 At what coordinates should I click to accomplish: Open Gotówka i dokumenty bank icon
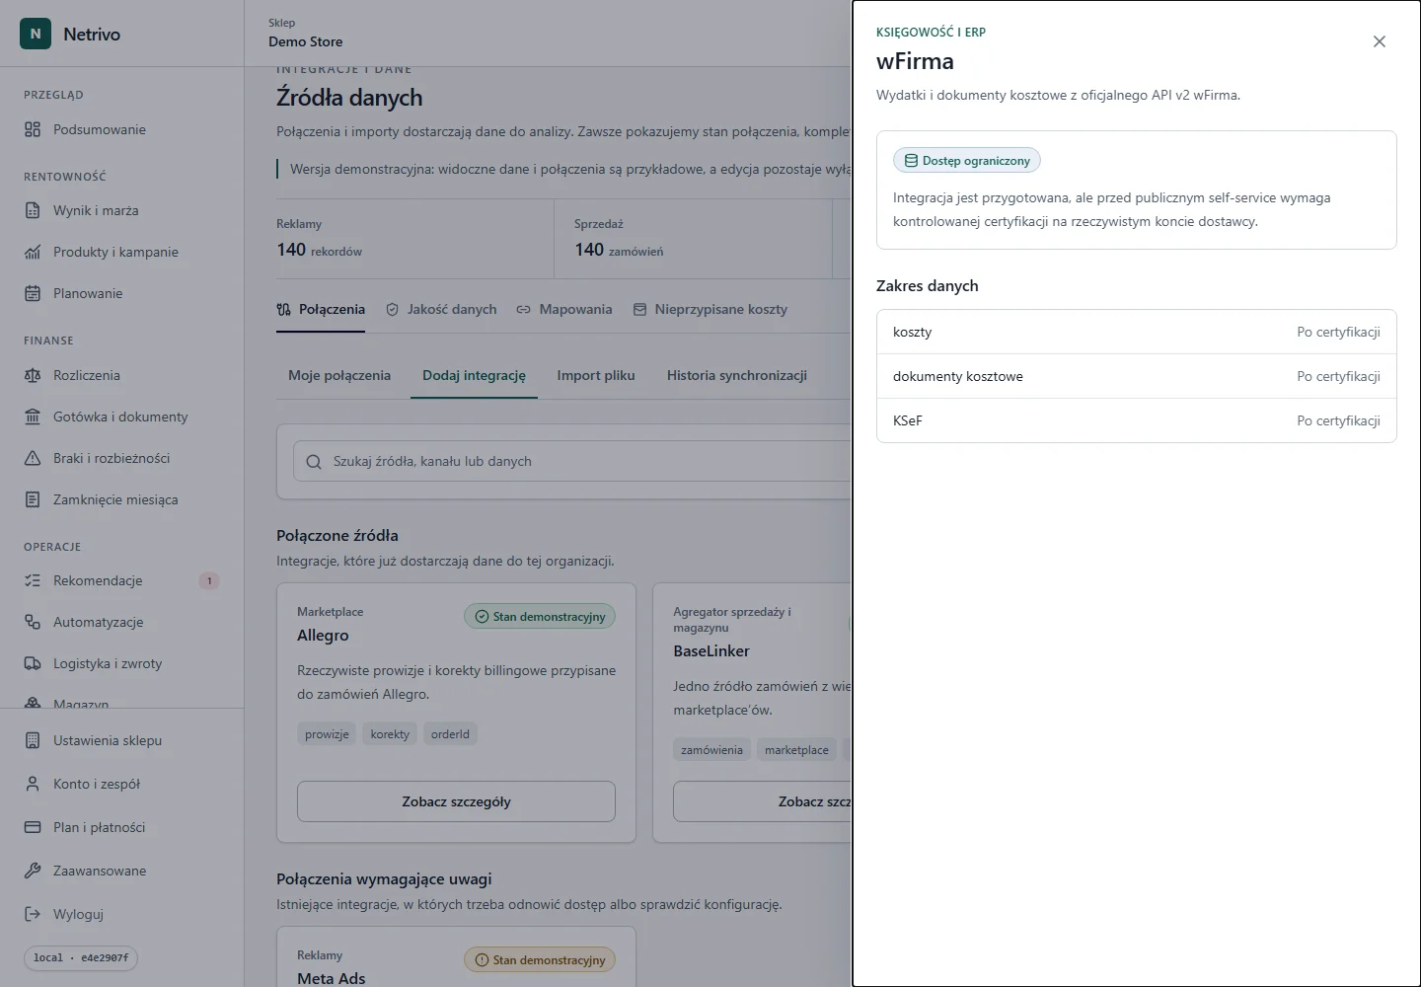33,417
